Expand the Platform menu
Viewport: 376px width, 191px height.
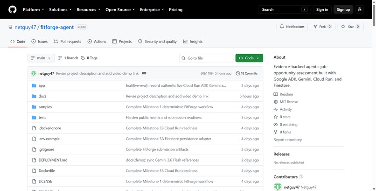coord(33,10)
